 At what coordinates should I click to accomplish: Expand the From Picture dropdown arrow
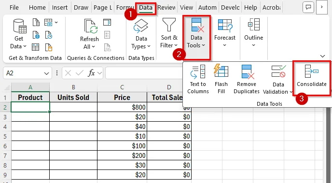pos(56,22)
